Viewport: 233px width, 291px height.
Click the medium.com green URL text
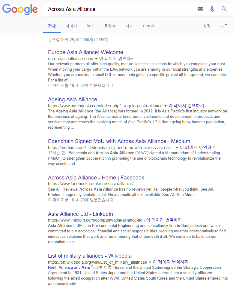tap(111, 148)
